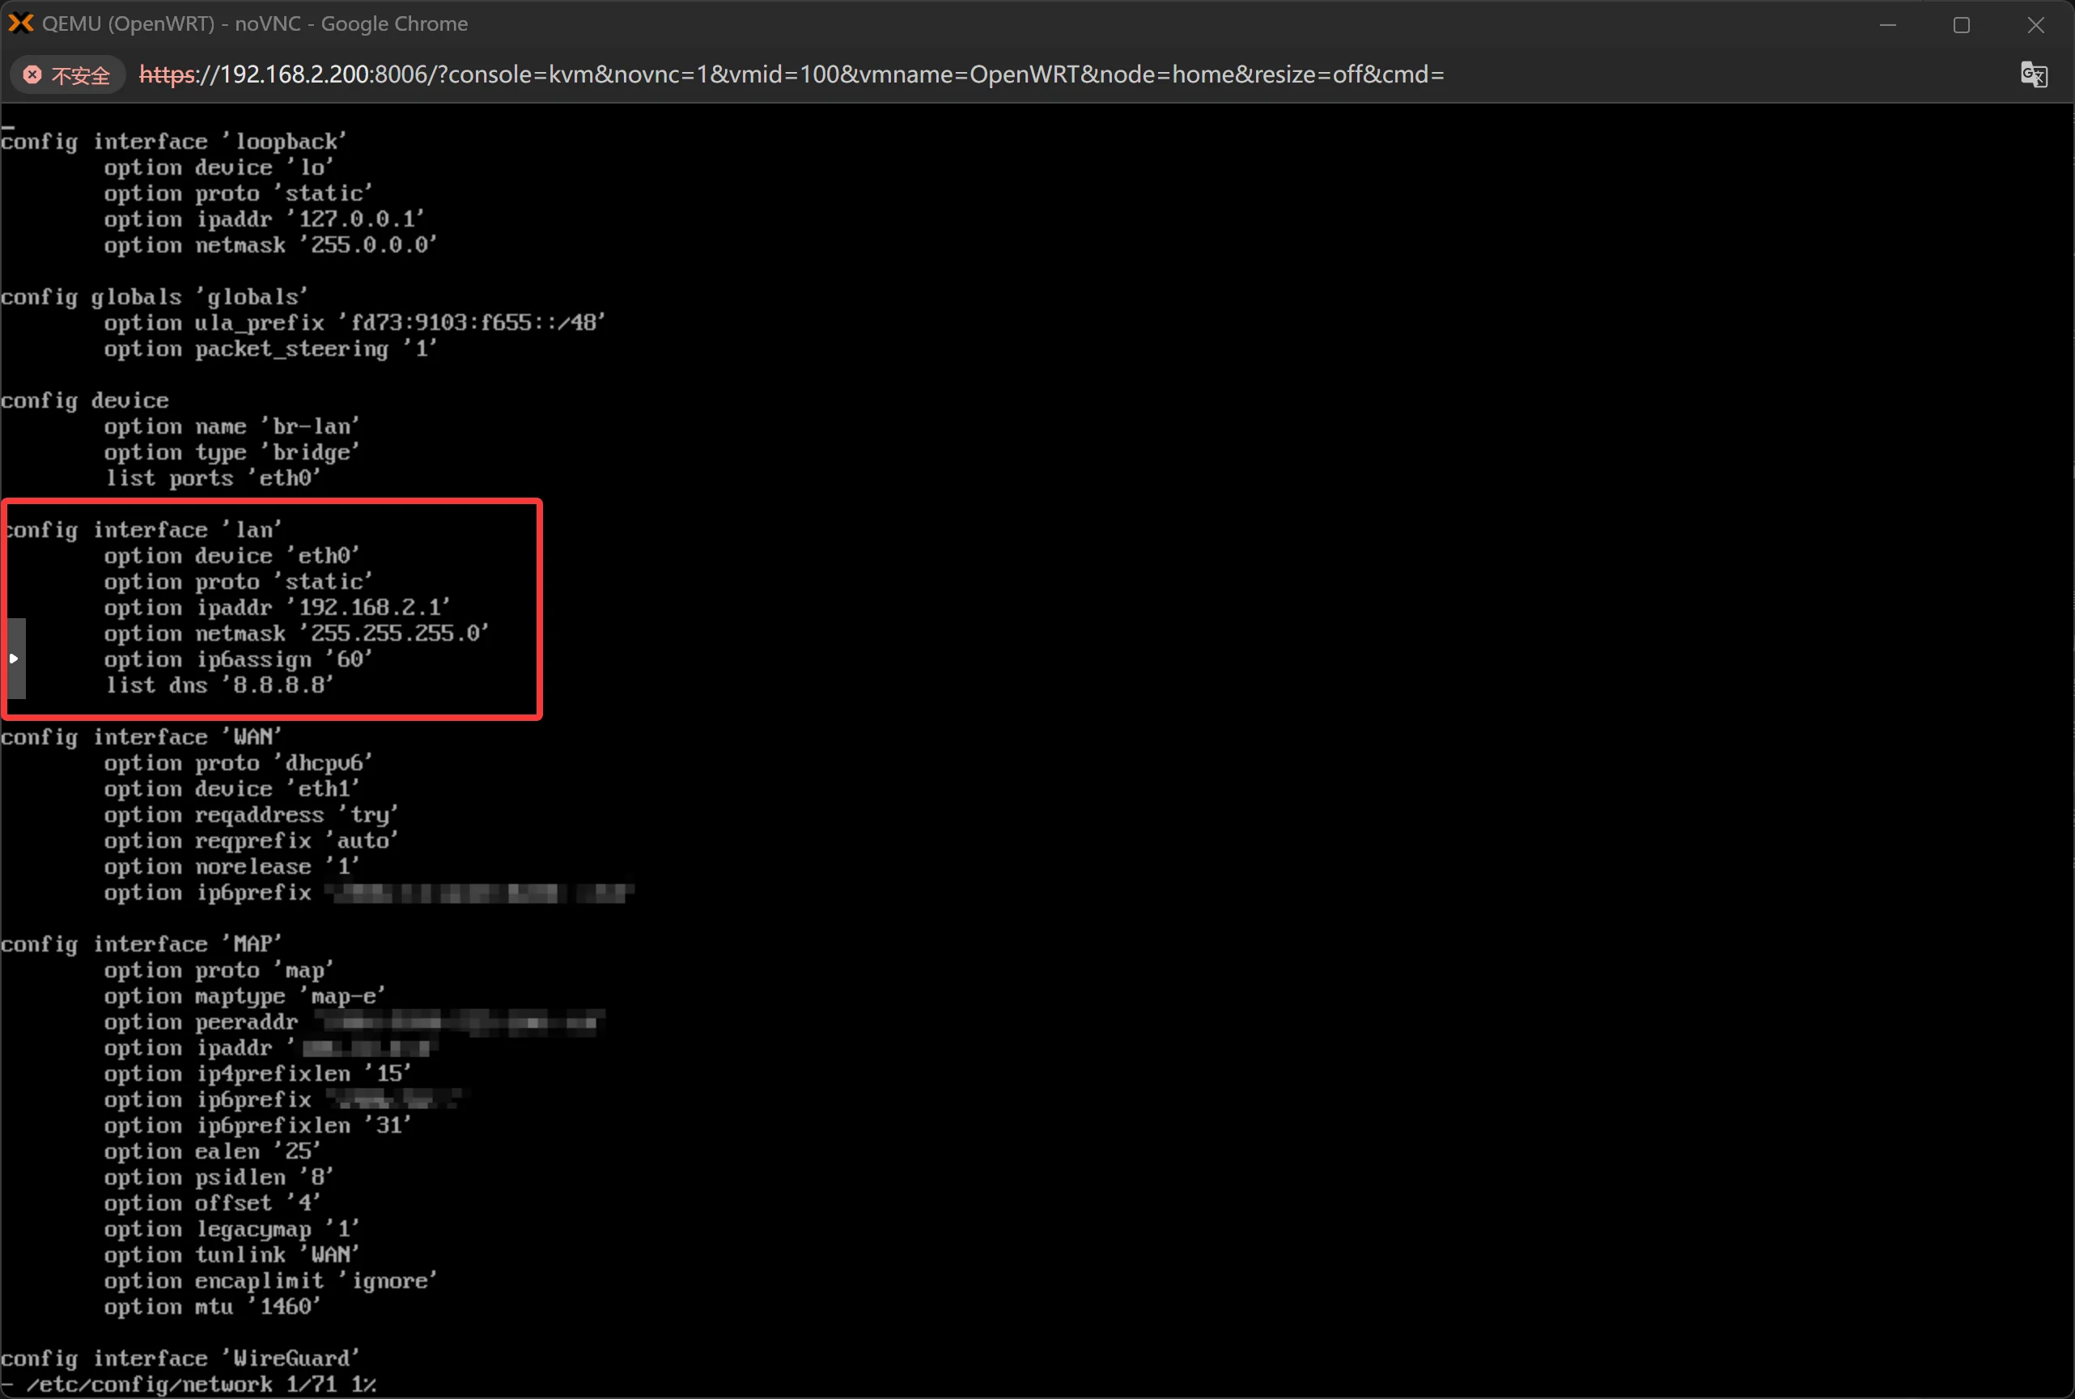Click the config interface 'WireGuard' line
Screen dimensions: 2075x1399
(x=180, y=1358)
